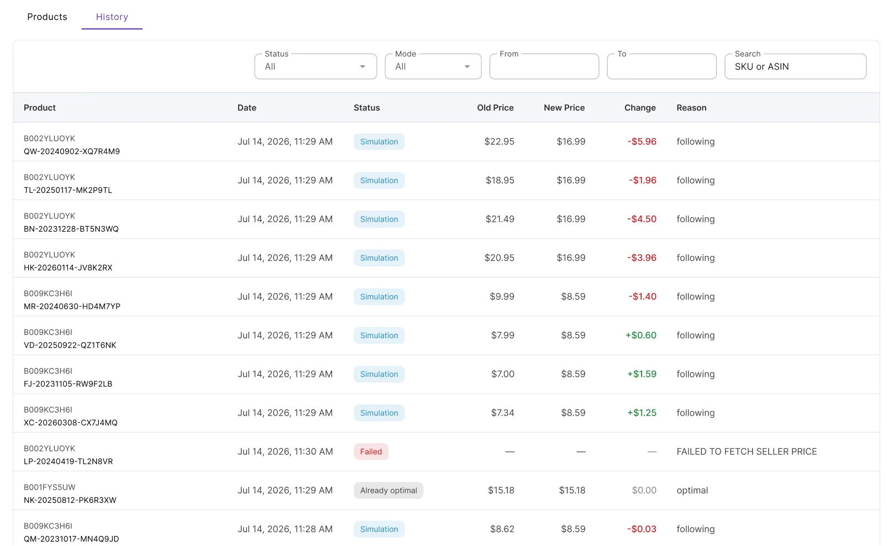The height and width of the screenshot is (546, 893).
Task: Switch to the Products tab
Action: 47,17
